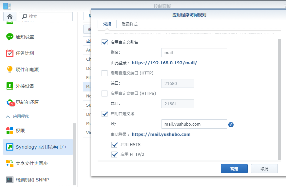The image size is (286, 187).
Task: Click the blue info icon beside the domain field
Action: pyautogui.click(x=231, y=125)
